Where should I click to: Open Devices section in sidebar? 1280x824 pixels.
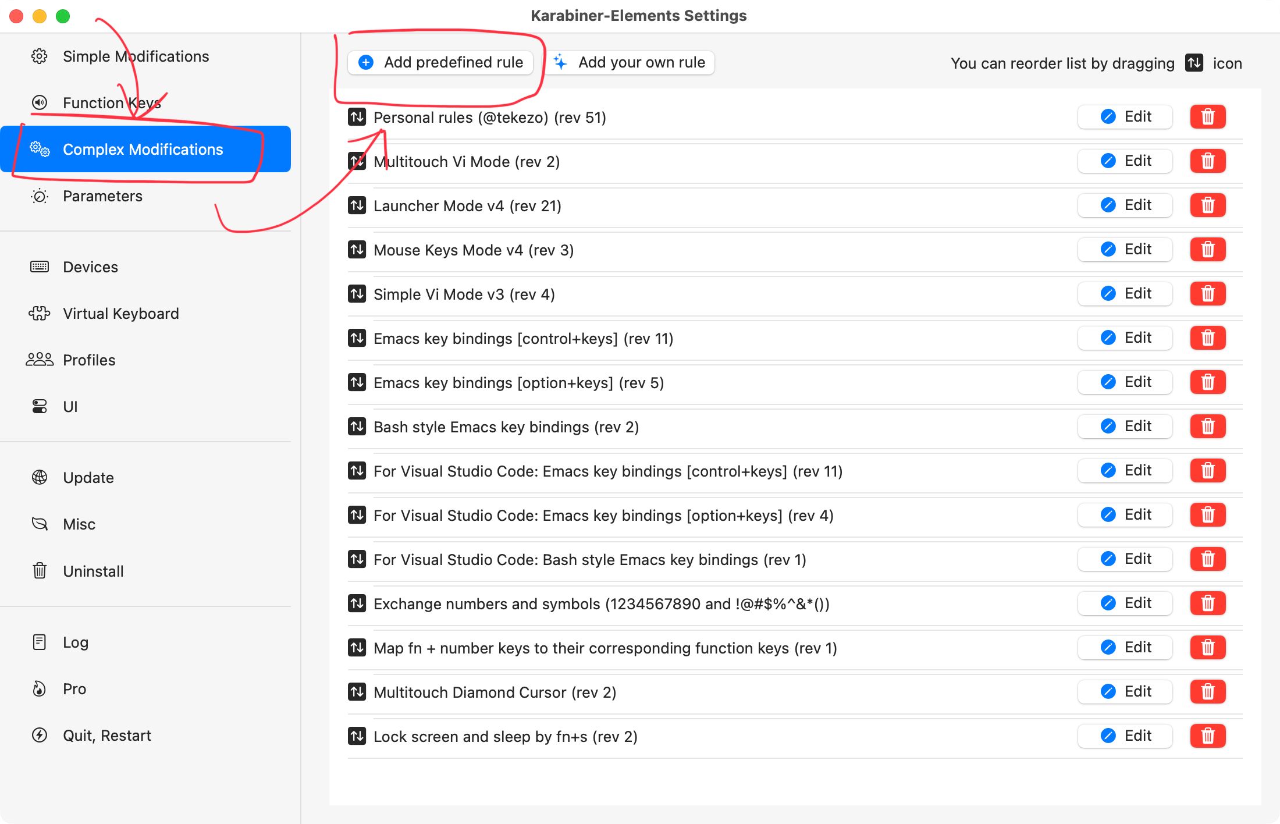coord(91,267)
